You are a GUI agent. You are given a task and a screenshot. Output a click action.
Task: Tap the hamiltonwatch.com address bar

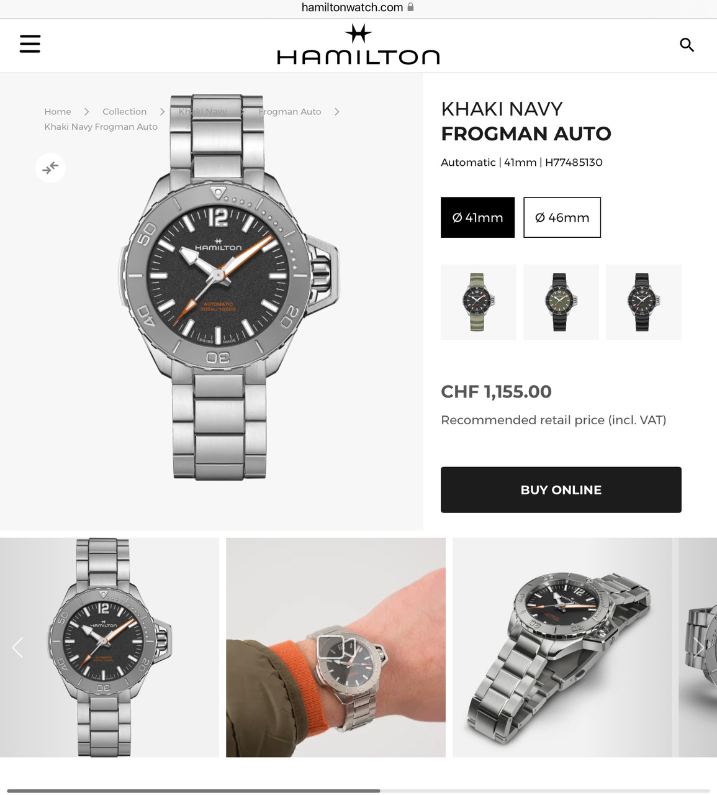tap(358, 7)
